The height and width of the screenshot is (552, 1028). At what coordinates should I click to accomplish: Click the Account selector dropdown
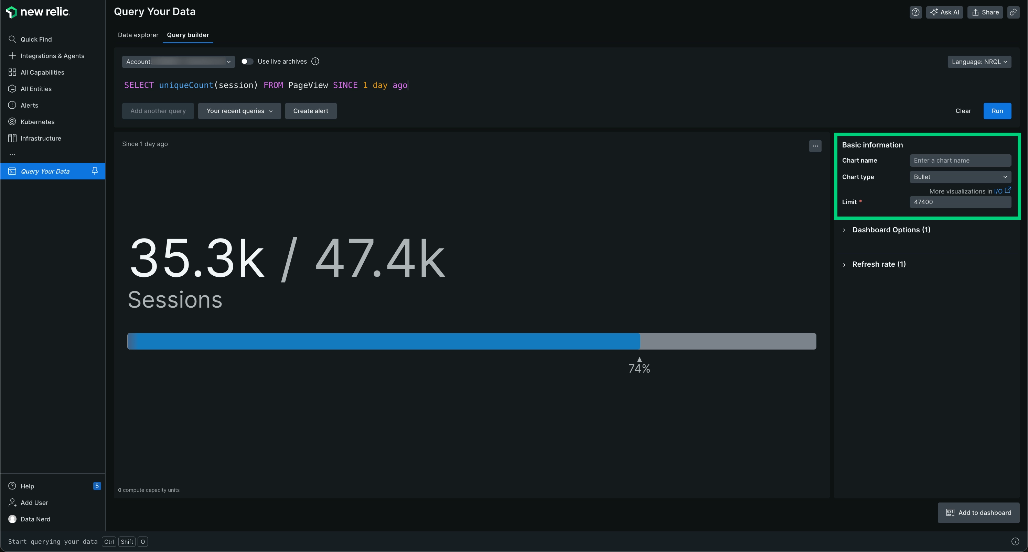[x=178, y=62]
